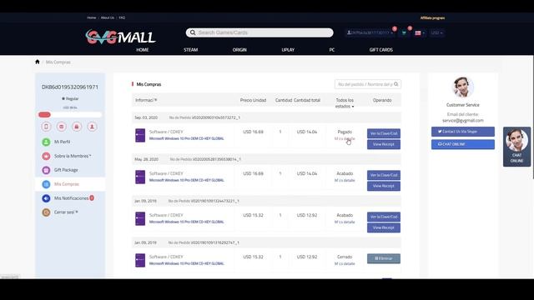
Task: Open Windows 10 Pro product link in May. 28 order
Action: pyautogui.click(x=187, y=180)
